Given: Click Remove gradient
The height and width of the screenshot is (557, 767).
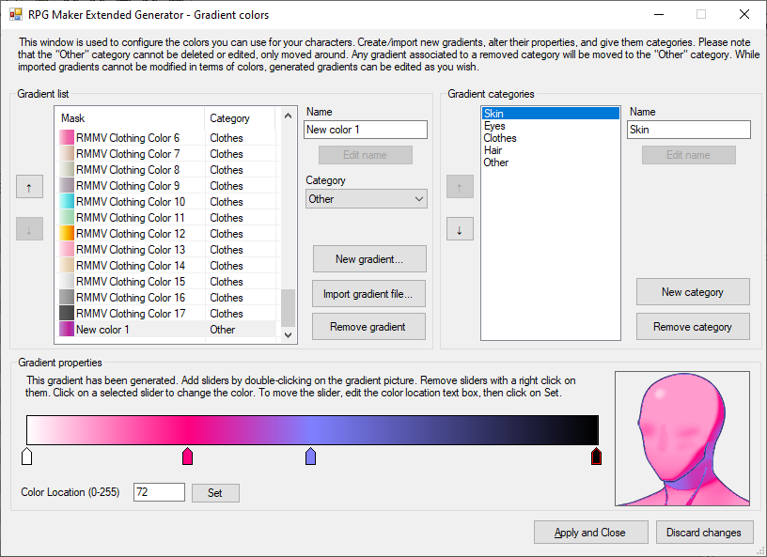Looking at the screenshot, I should pos(368,327).
